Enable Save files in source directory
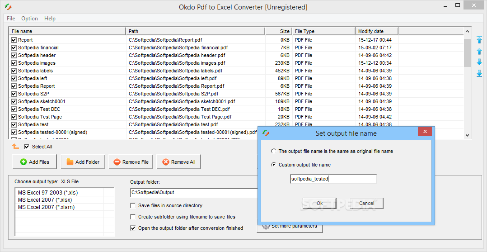Image resolution: width=487 pixels, height=252 pixels. pos(133,205)
